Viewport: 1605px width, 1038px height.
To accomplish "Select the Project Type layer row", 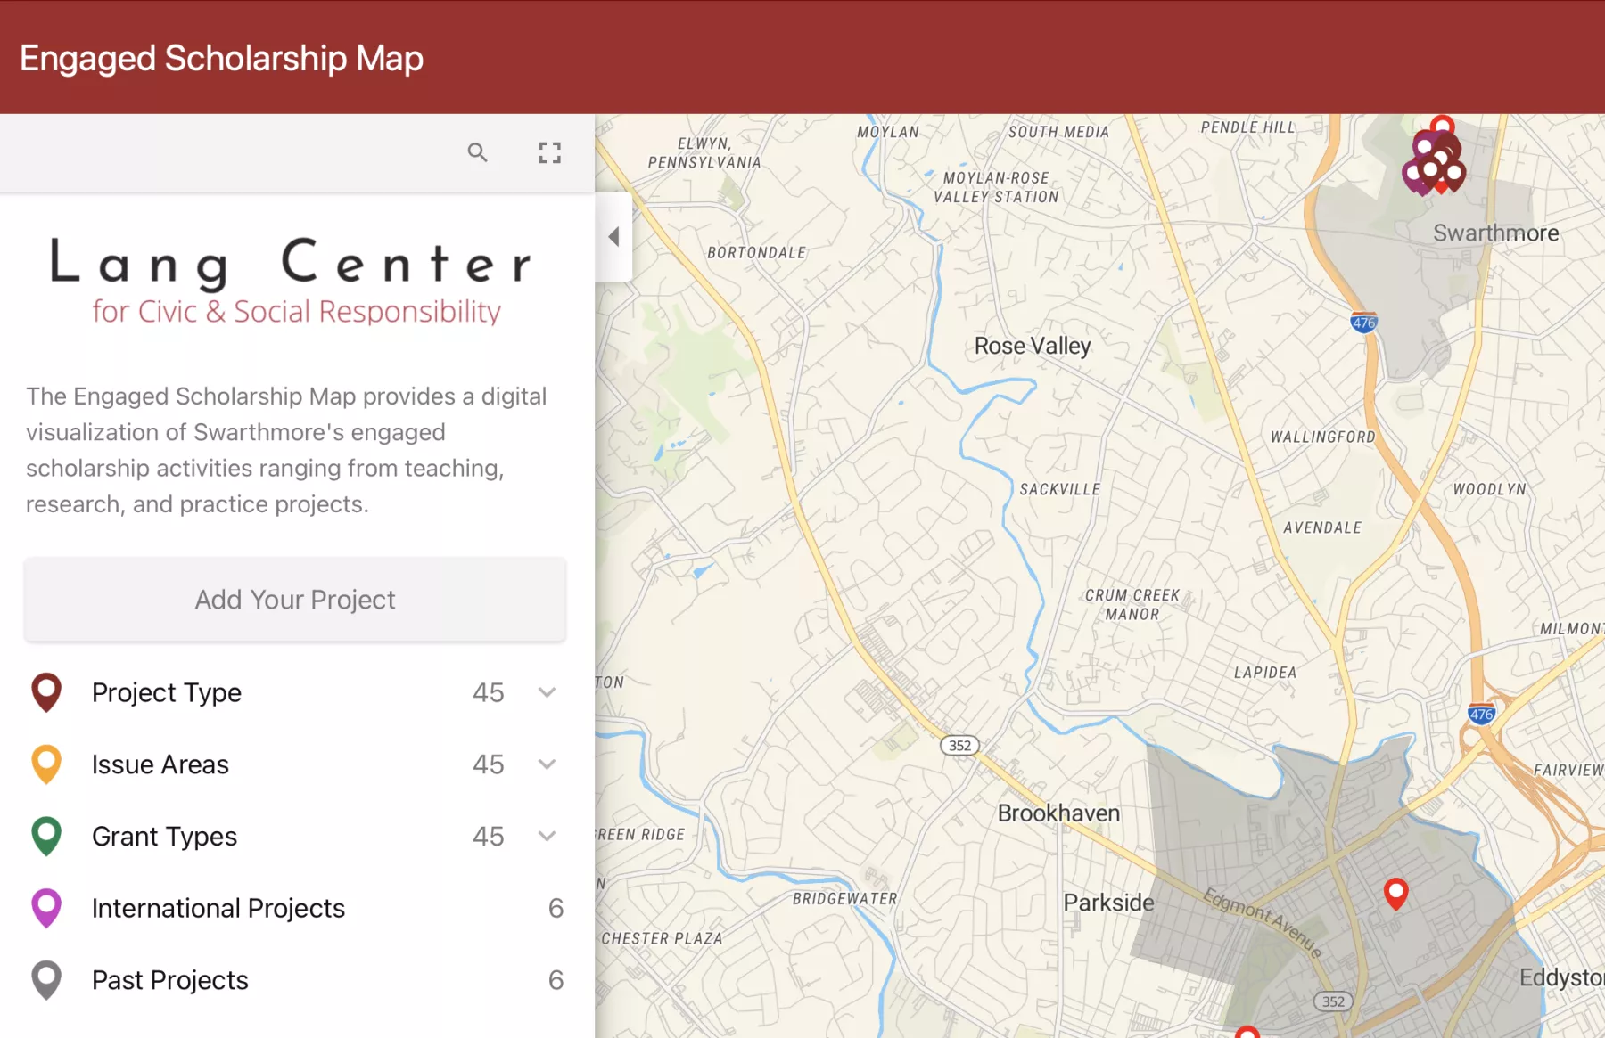I will coord(295,692).
